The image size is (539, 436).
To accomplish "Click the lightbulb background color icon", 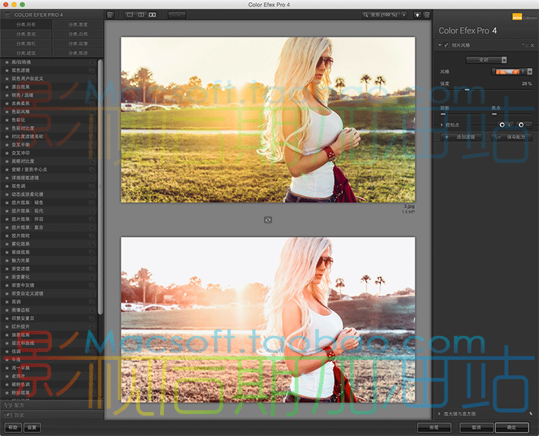I will click(x=417, y=15).
